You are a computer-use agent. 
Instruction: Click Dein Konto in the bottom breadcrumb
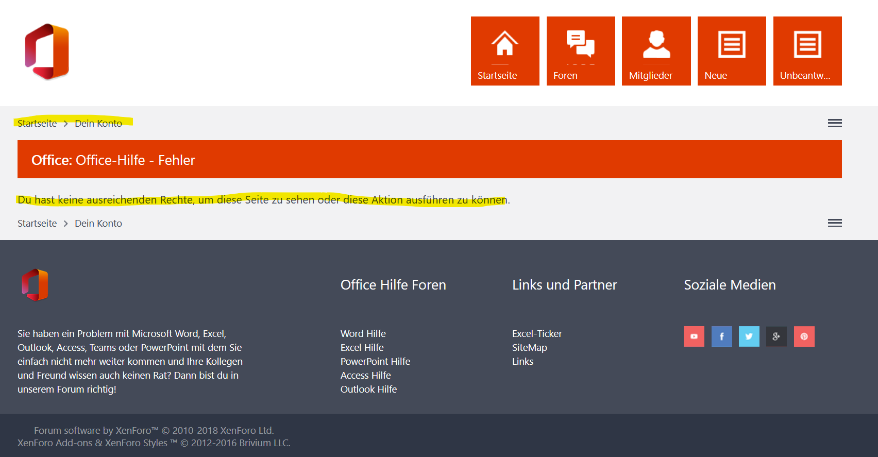coord(98,223)
